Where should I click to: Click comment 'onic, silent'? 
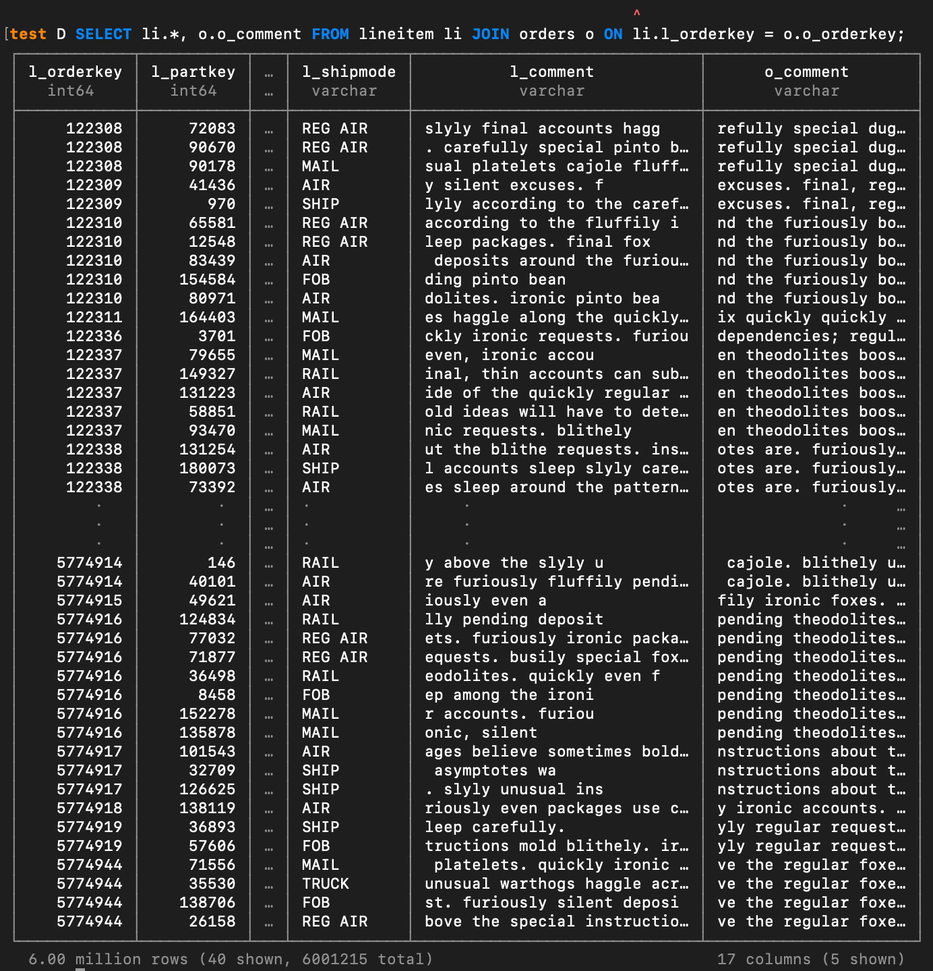click(x=481, y=733)
